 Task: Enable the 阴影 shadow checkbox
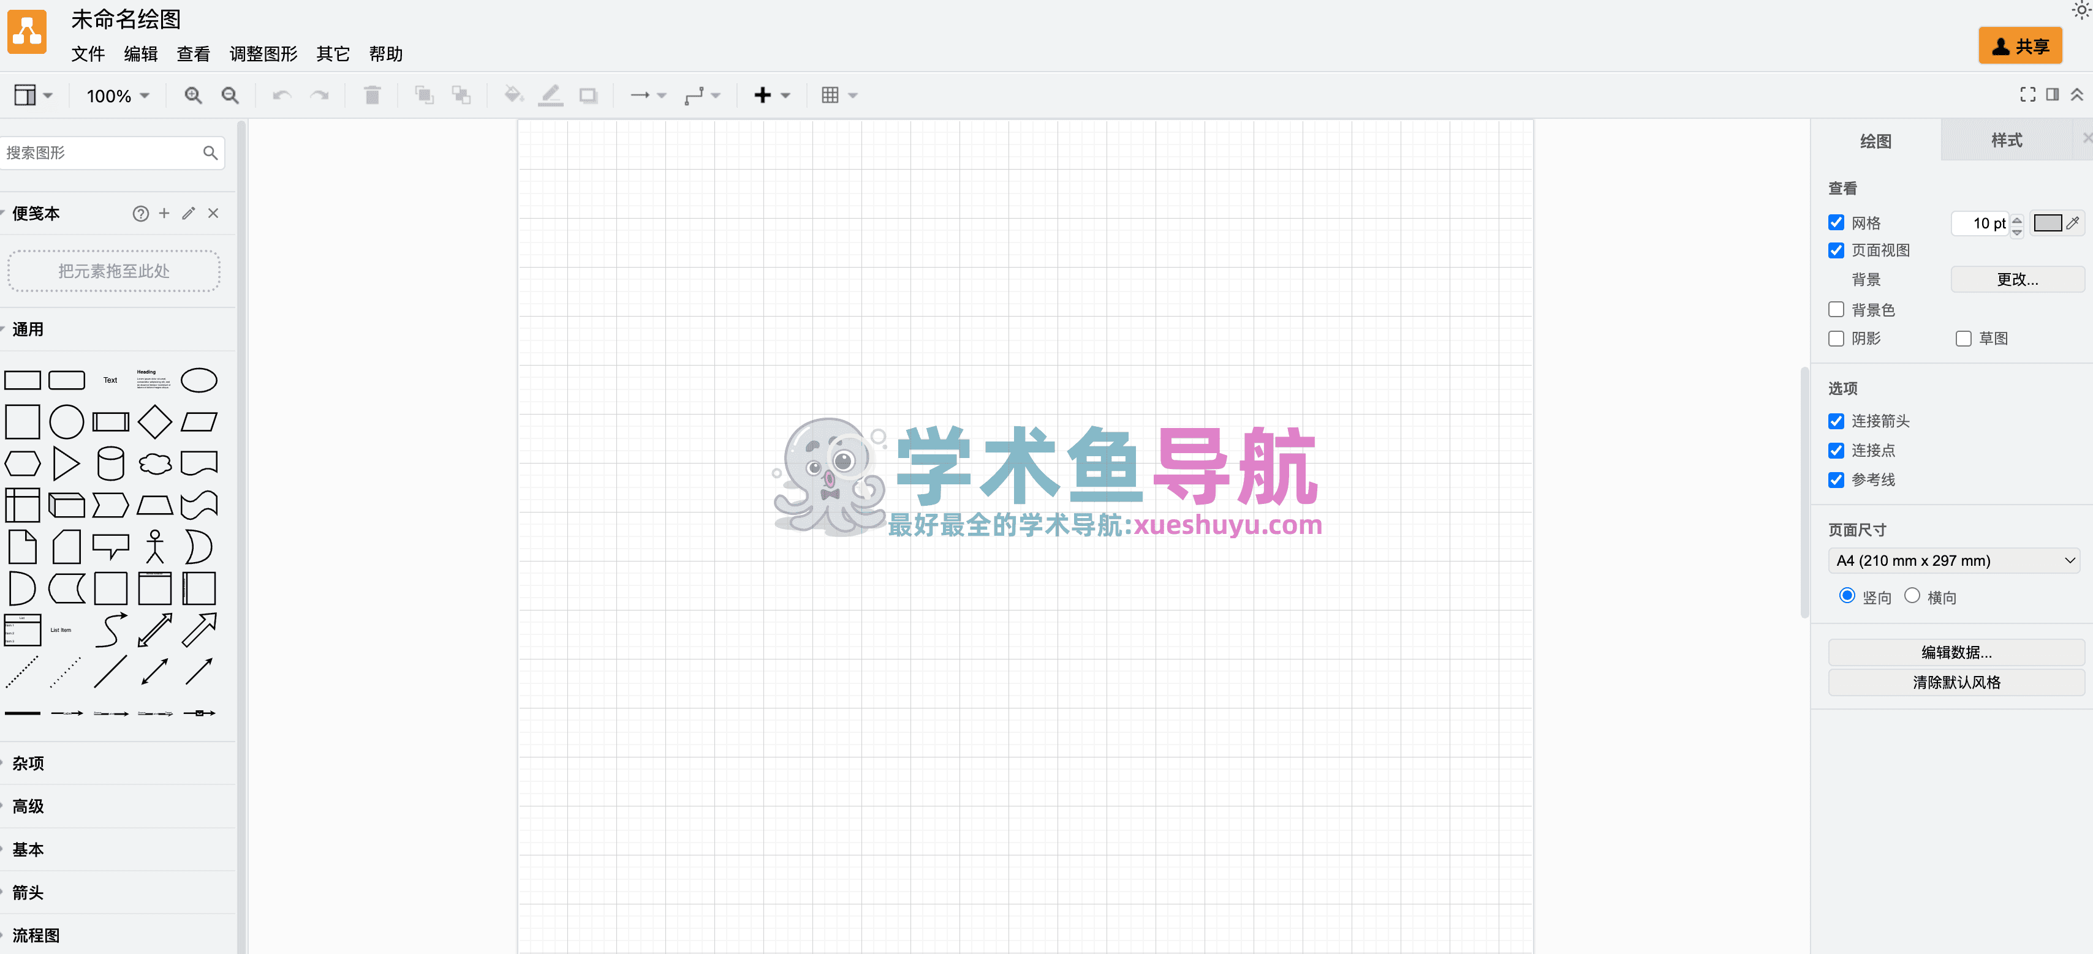(x=1836, y=339)
